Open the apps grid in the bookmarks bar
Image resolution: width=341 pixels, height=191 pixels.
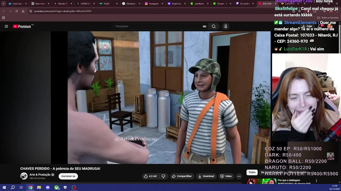3,18
